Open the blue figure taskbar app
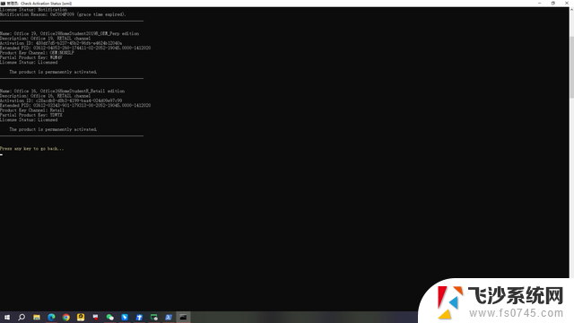Viewport: 574px width, 323px height. (139, 317)
